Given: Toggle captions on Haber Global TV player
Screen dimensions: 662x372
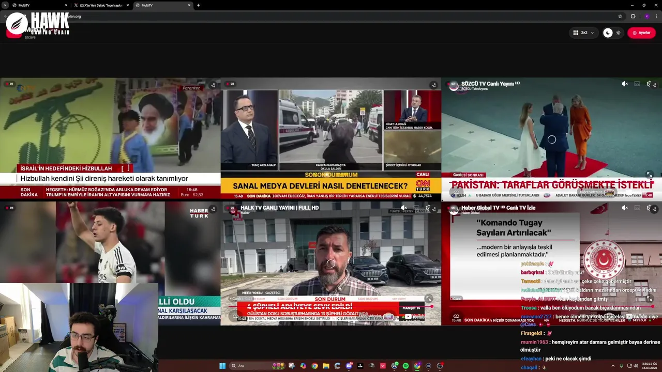Looking at the screenshot, I should 637,208.
